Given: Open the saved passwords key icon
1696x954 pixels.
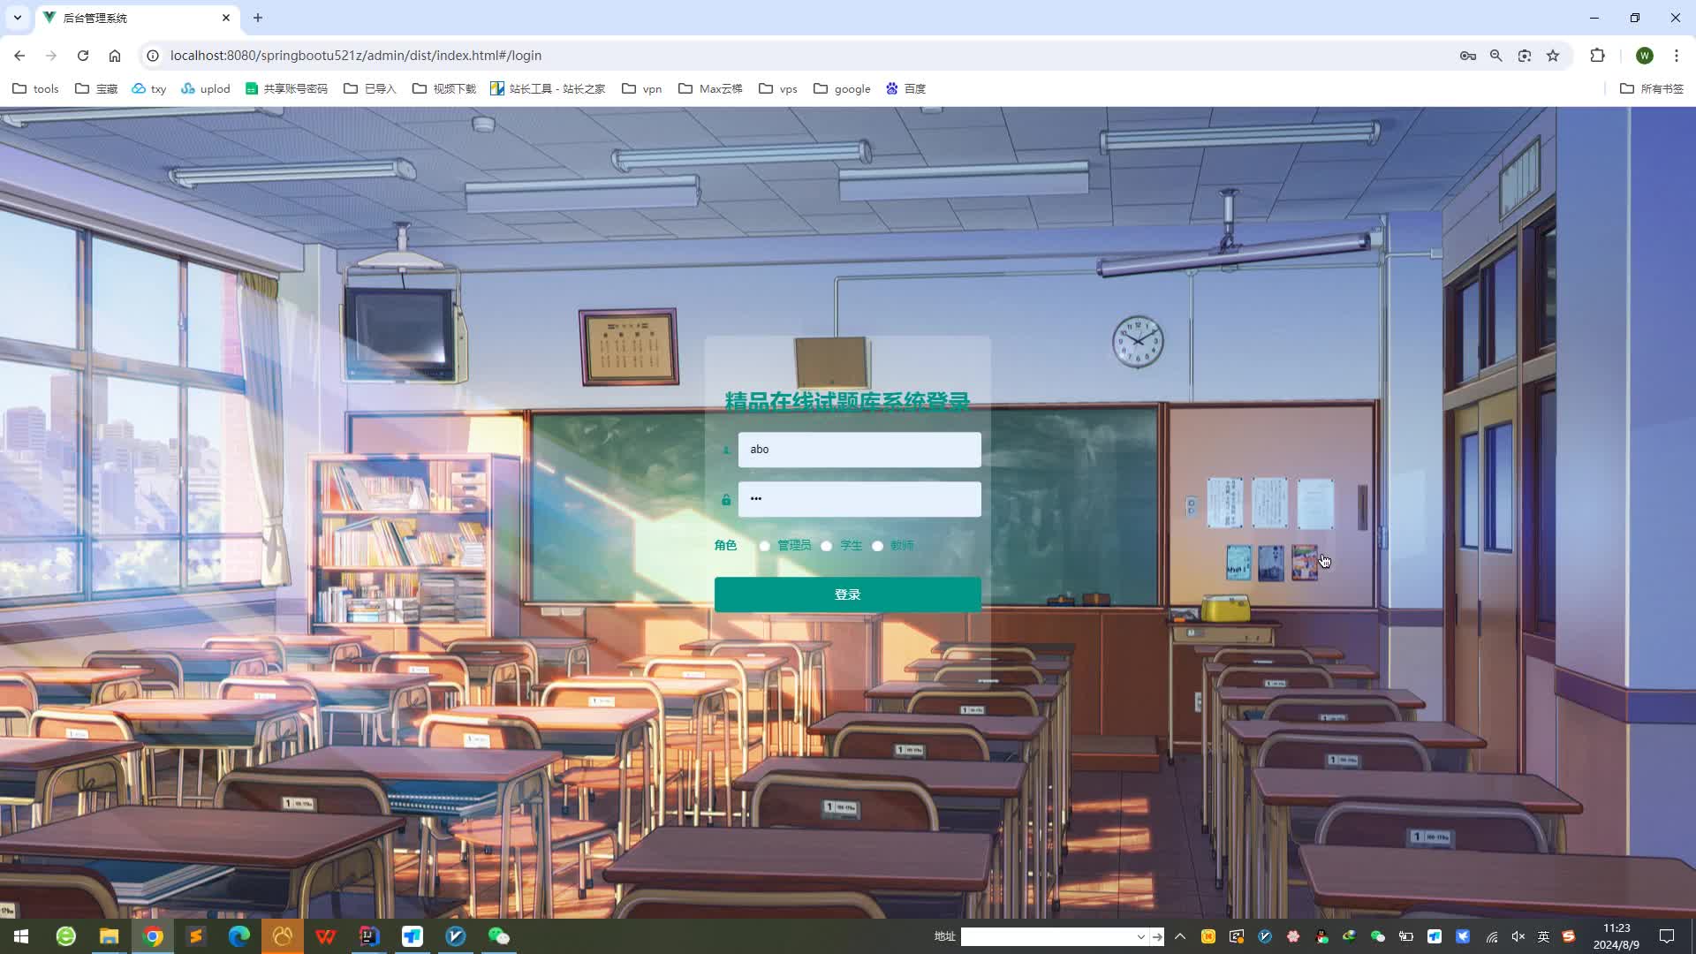Looking at the screenshot, I should pyautogui.click(x=1468, y=56).
